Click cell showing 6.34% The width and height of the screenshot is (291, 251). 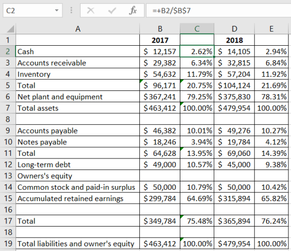coord(197,62)
